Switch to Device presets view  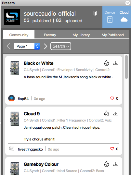click(110, 17)
